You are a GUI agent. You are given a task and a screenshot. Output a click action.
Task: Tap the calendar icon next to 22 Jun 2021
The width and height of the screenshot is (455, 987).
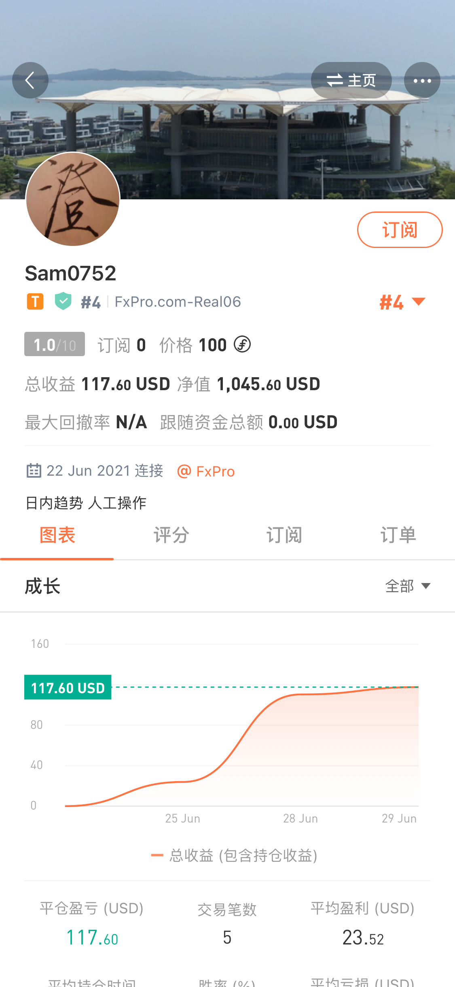(x=34, y=471)
